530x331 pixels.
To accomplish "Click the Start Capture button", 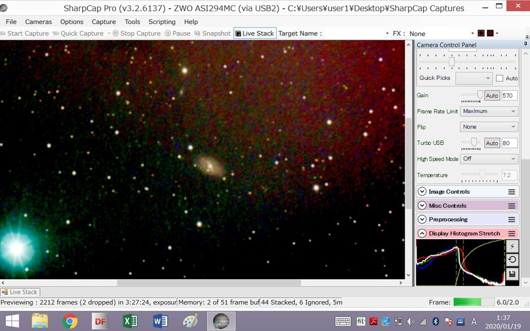I will 25,34.
